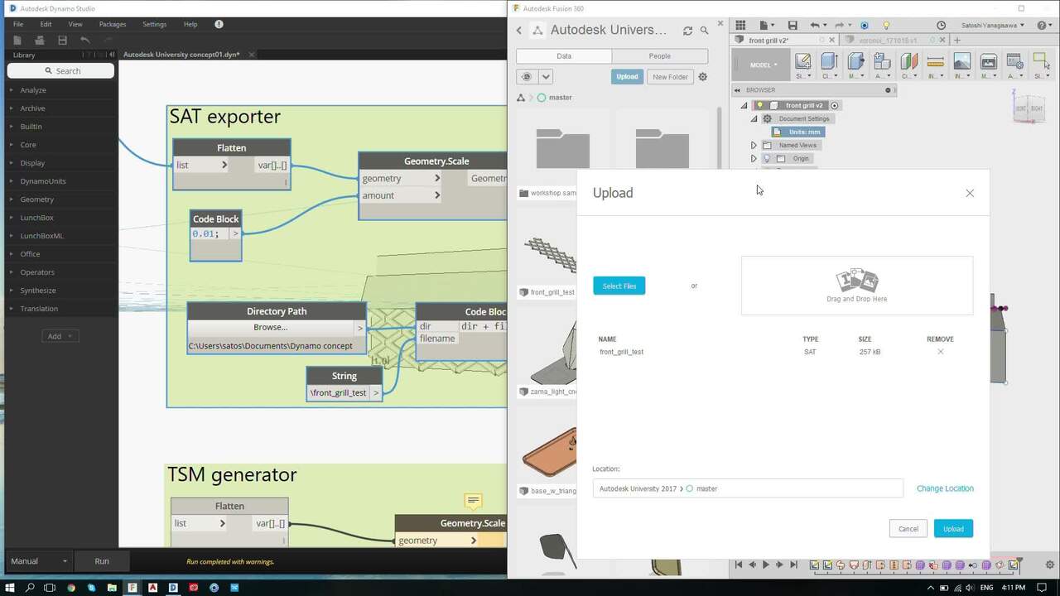Select the Data tab in data panel

pyautogui.click(x=564, y=56)
